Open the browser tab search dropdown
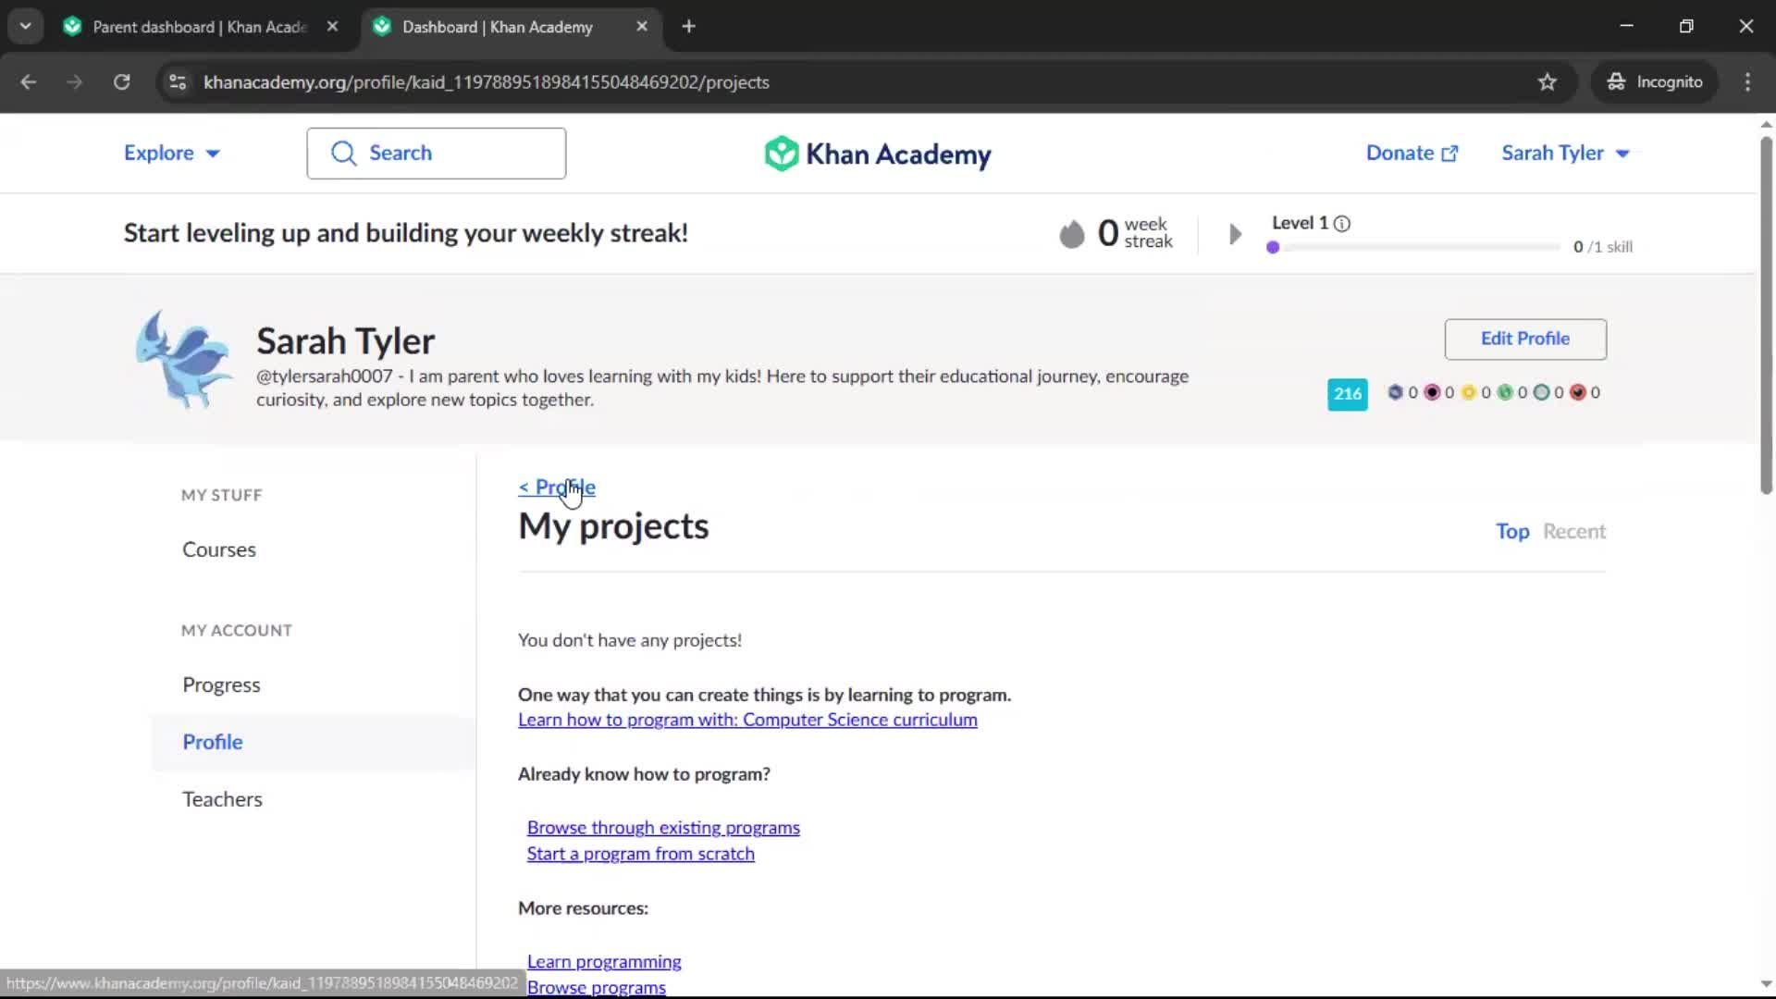Viewport: 1776px width, 999px height. tap(25, 26)
